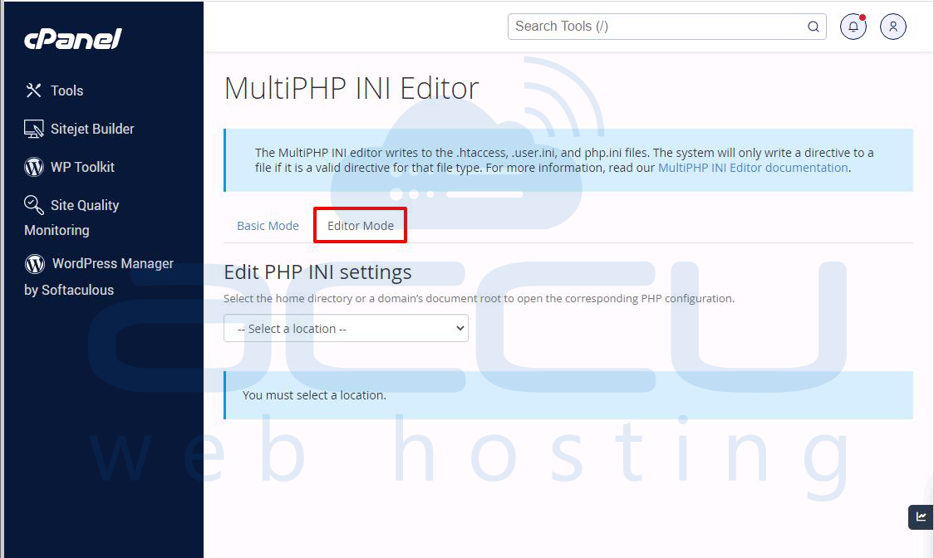934x558 pixels.
Task: Open the Tools sidebar icon
Action: [x=33, y=91]
